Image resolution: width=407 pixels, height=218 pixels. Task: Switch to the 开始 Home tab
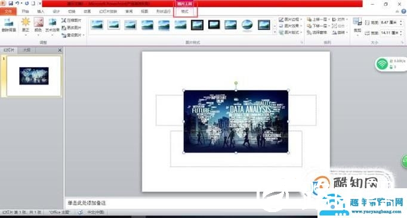pyautogui.click(x=25, y=11)
